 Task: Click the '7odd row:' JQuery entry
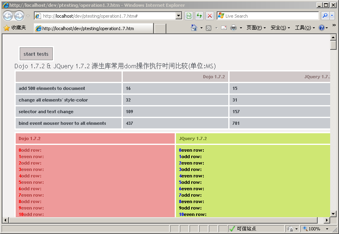(190, 195)
